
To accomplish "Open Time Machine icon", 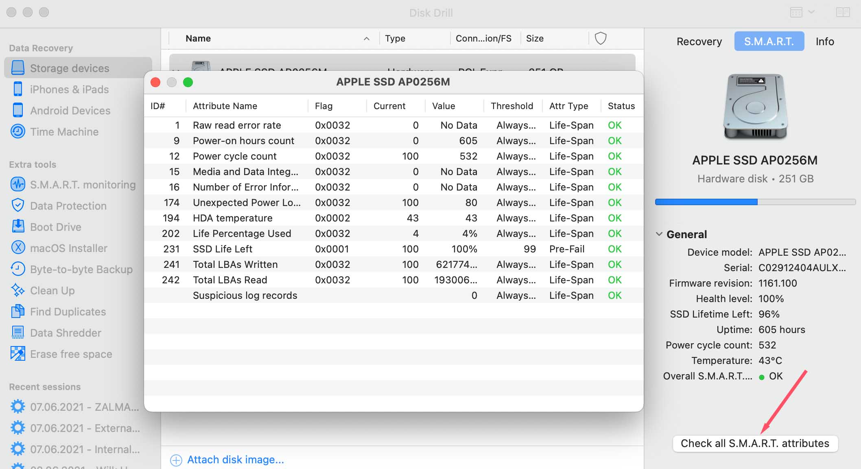I will [17, 131].
